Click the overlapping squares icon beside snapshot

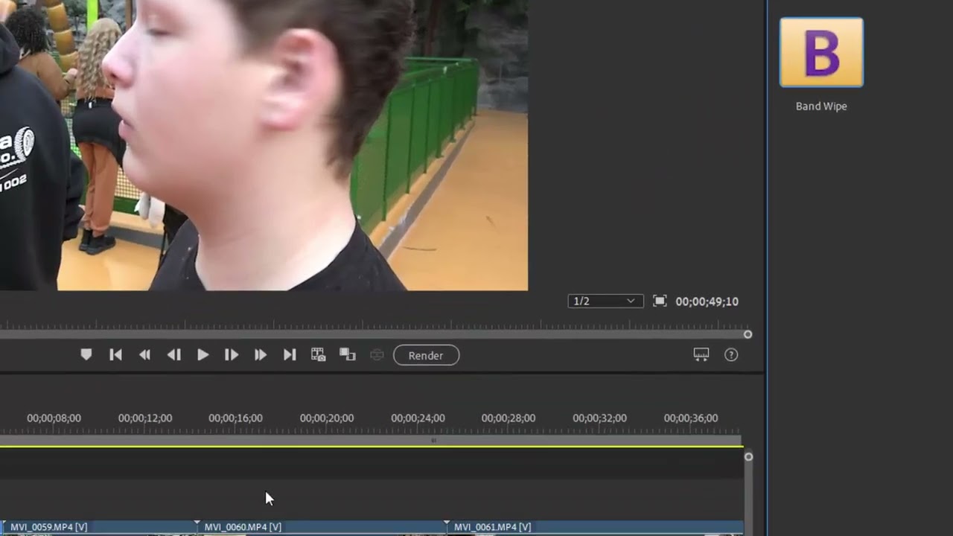348,355
